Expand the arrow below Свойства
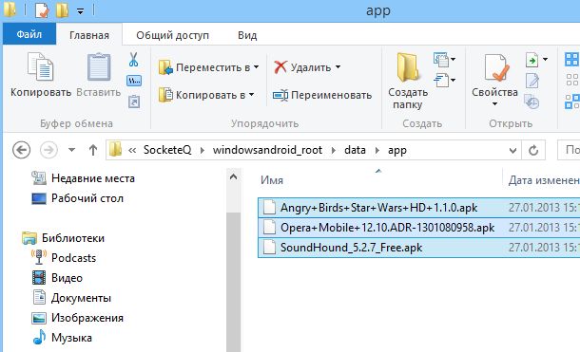 [495, 104]
